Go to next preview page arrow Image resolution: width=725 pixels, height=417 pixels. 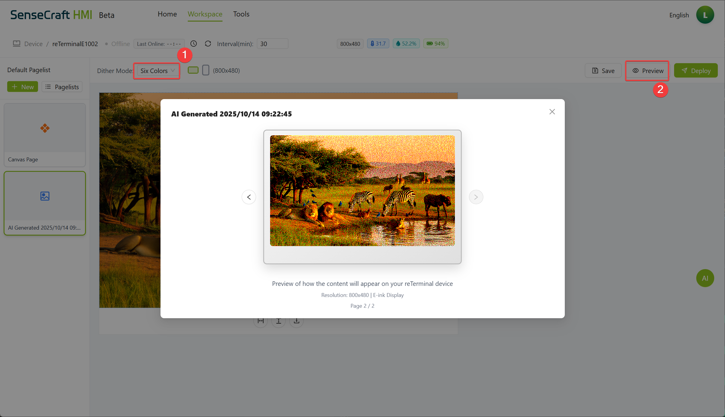[x=476, y=197]
